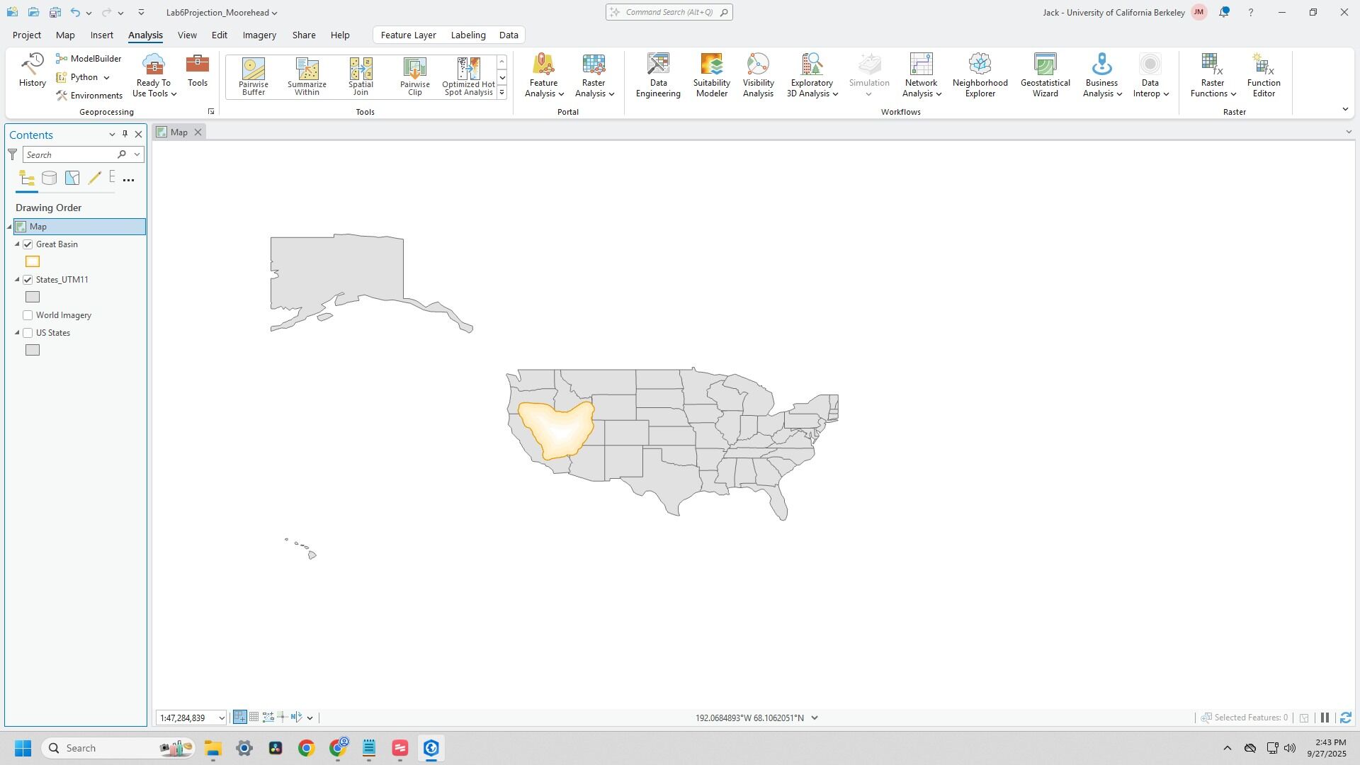The width and height of the screenshot is (1360, 765).
Task: Uncheck the Great Basin layer visibility
Action: (28, 244)
